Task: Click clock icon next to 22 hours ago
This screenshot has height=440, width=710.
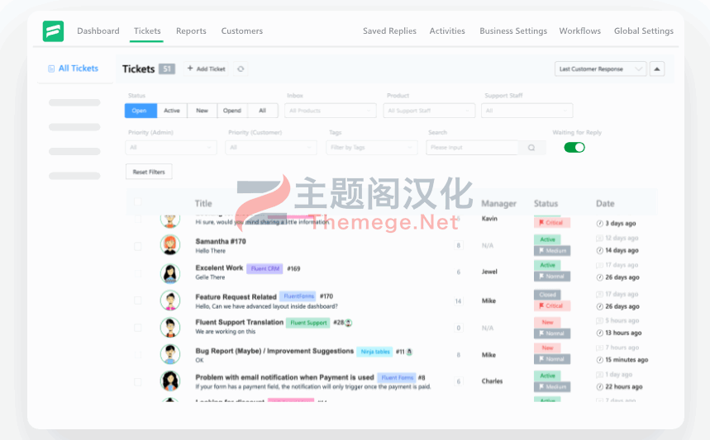Action: [x=599, y=386]
